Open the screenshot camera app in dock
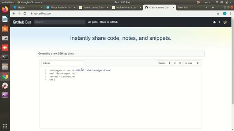 tap(5, 38)
